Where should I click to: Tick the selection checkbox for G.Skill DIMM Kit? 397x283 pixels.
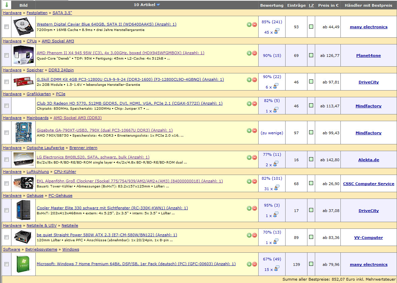(x=7, y=81)
